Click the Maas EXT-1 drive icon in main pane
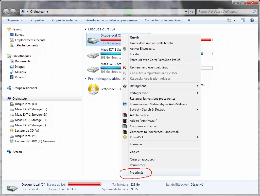The width and height of the screenshot is (260, 196). (93, 55)
